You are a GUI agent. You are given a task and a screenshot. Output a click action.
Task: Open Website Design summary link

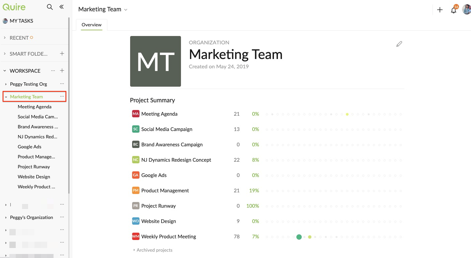[x=159, y=221]
